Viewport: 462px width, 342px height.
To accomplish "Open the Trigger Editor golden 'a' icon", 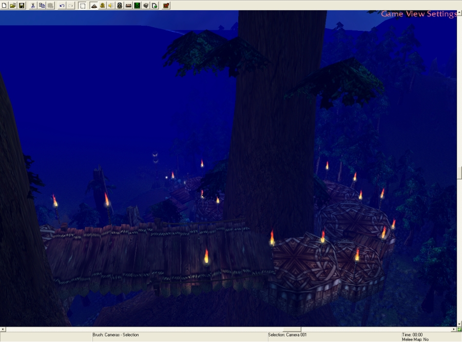I will click(102, 5).
